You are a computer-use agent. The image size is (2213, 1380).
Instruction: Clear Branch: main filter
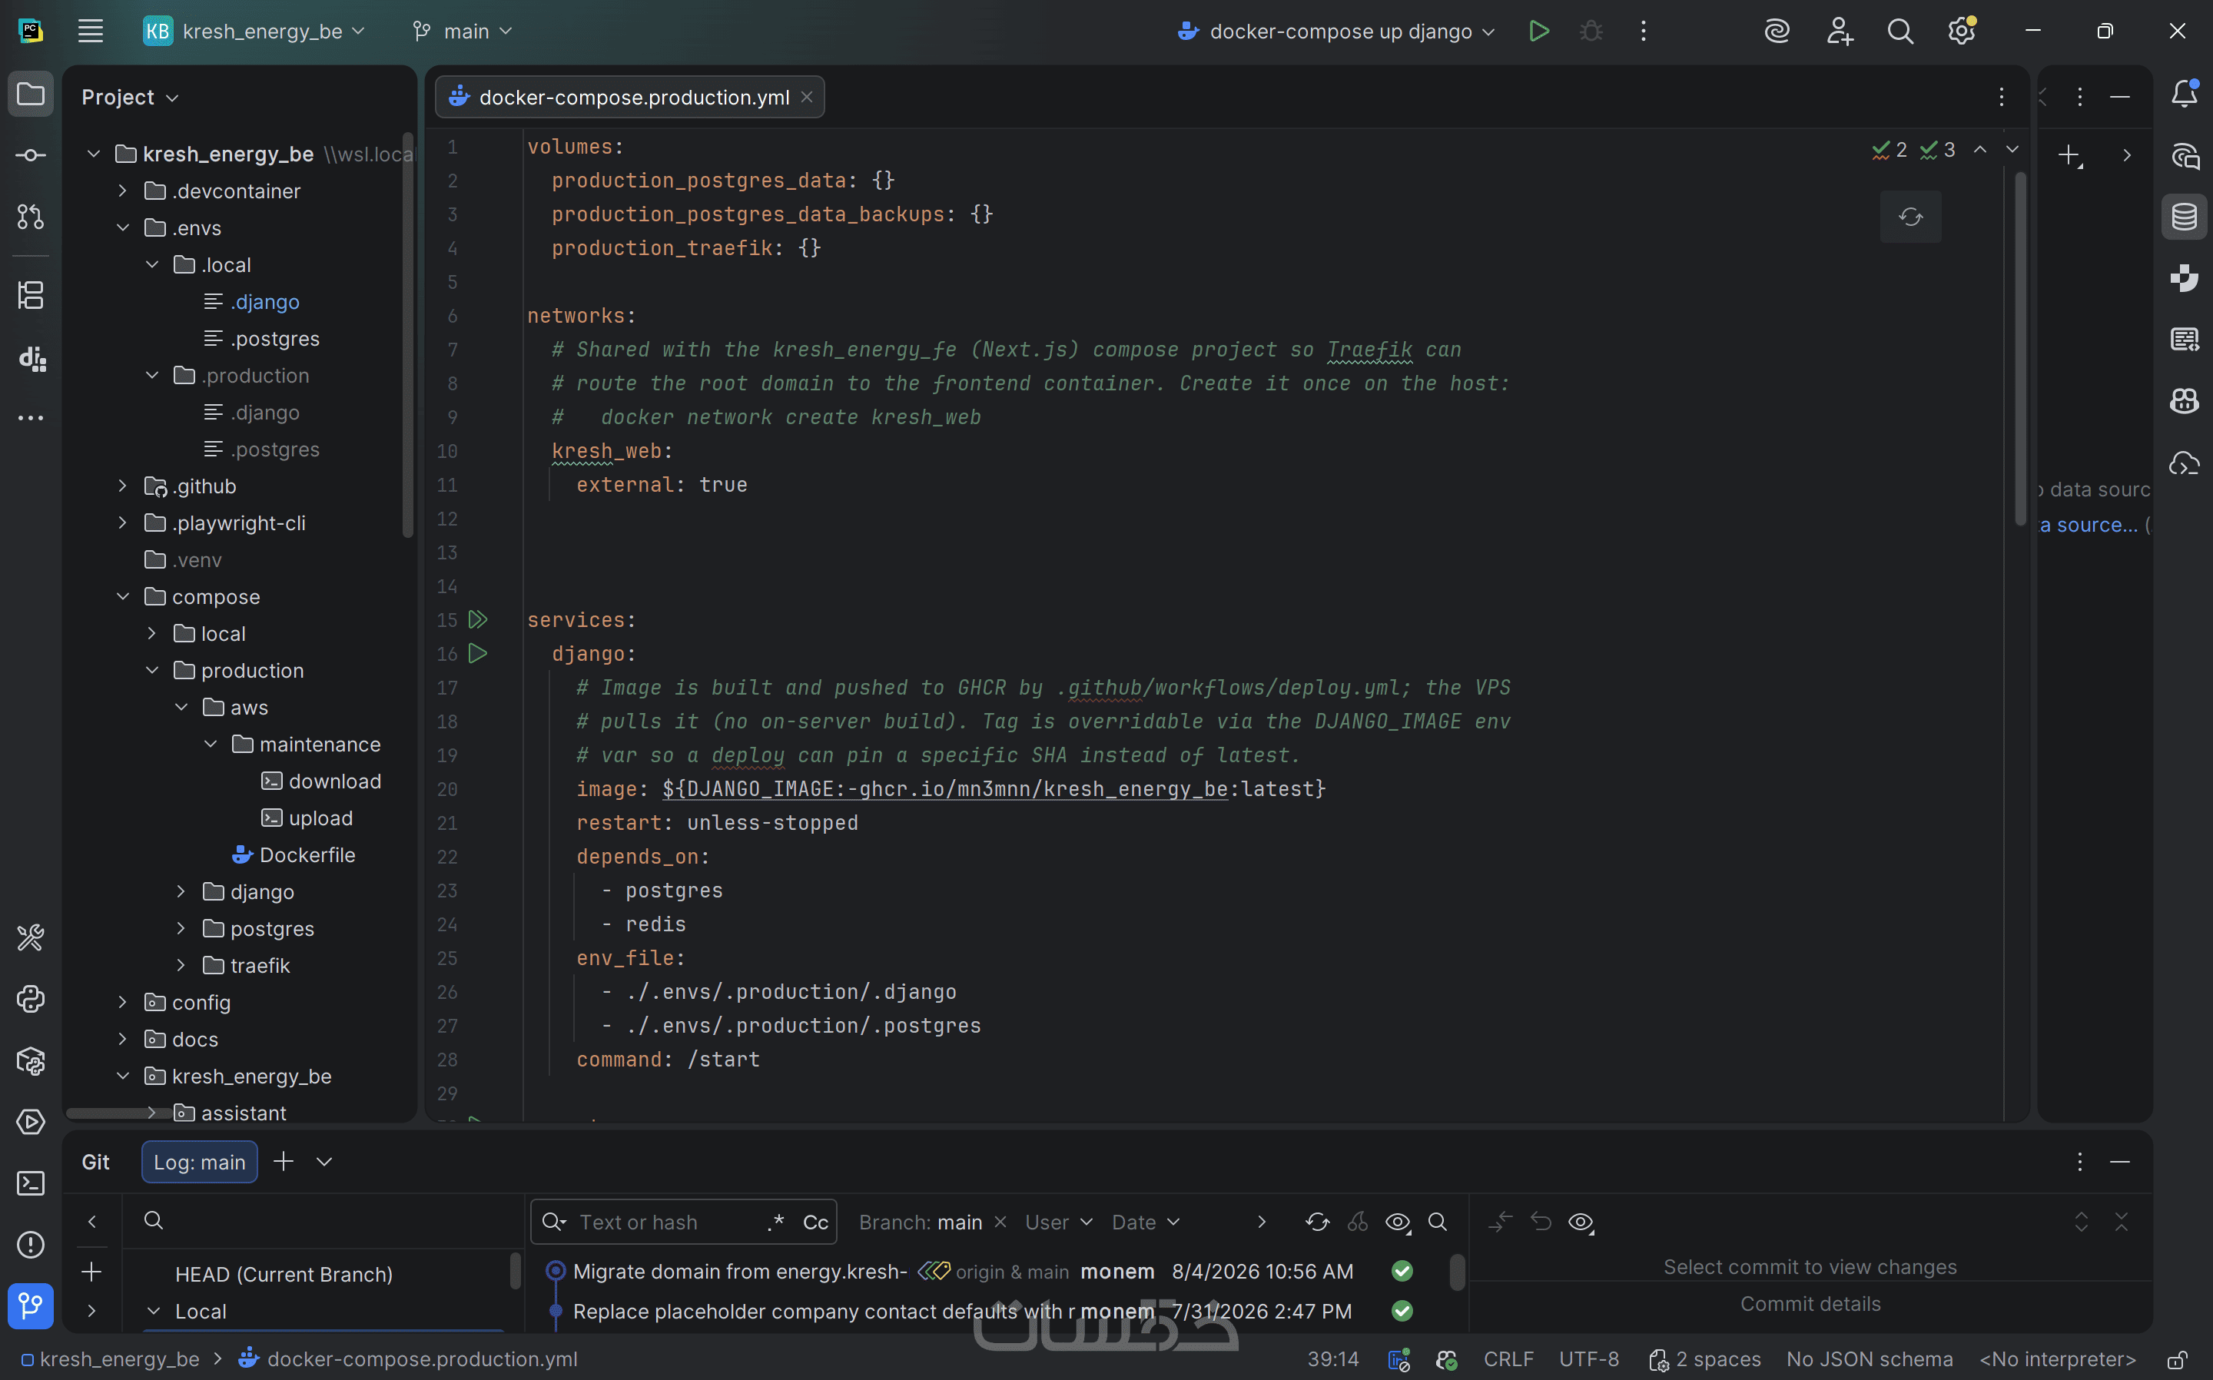point(1000,1222)
